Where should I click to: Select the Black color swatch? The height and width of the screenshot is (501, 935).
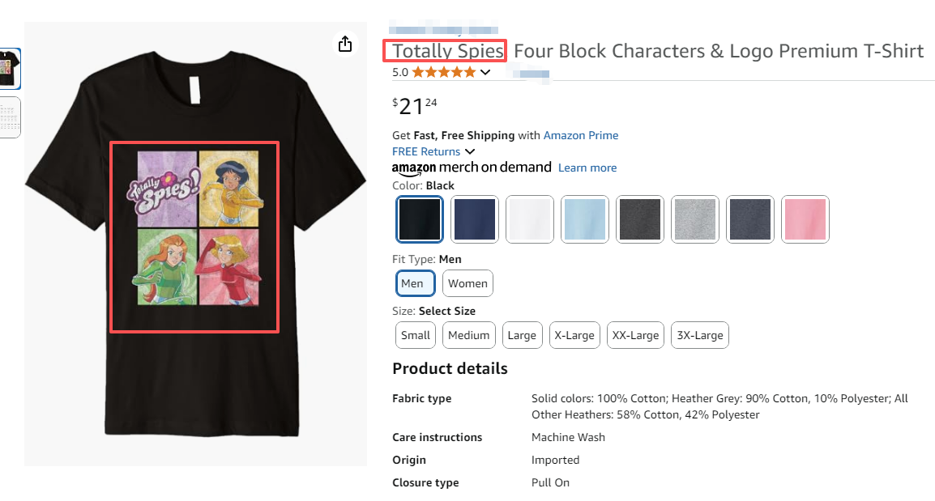click(x=420, y=219)
